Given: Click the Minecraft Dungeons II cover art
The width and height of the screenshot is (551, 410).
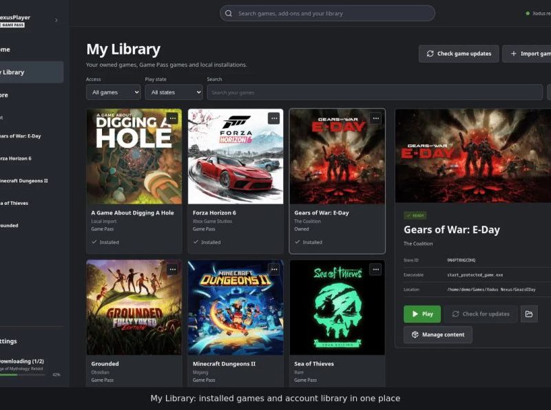Looking at the screenshot, I should pyautogui.click(x=236, y=307).
